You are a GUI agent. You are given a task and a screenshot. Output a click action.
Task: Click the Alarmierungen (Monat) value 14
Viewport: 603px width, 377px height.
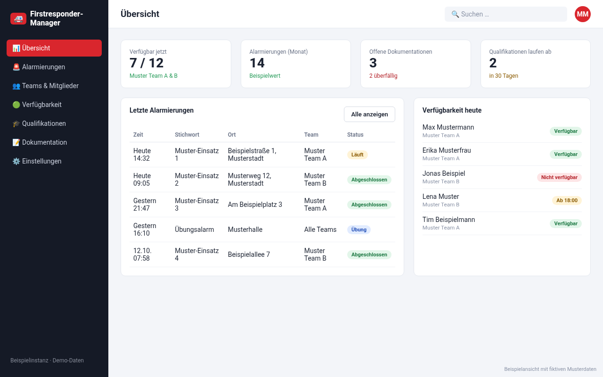point(257,63)
